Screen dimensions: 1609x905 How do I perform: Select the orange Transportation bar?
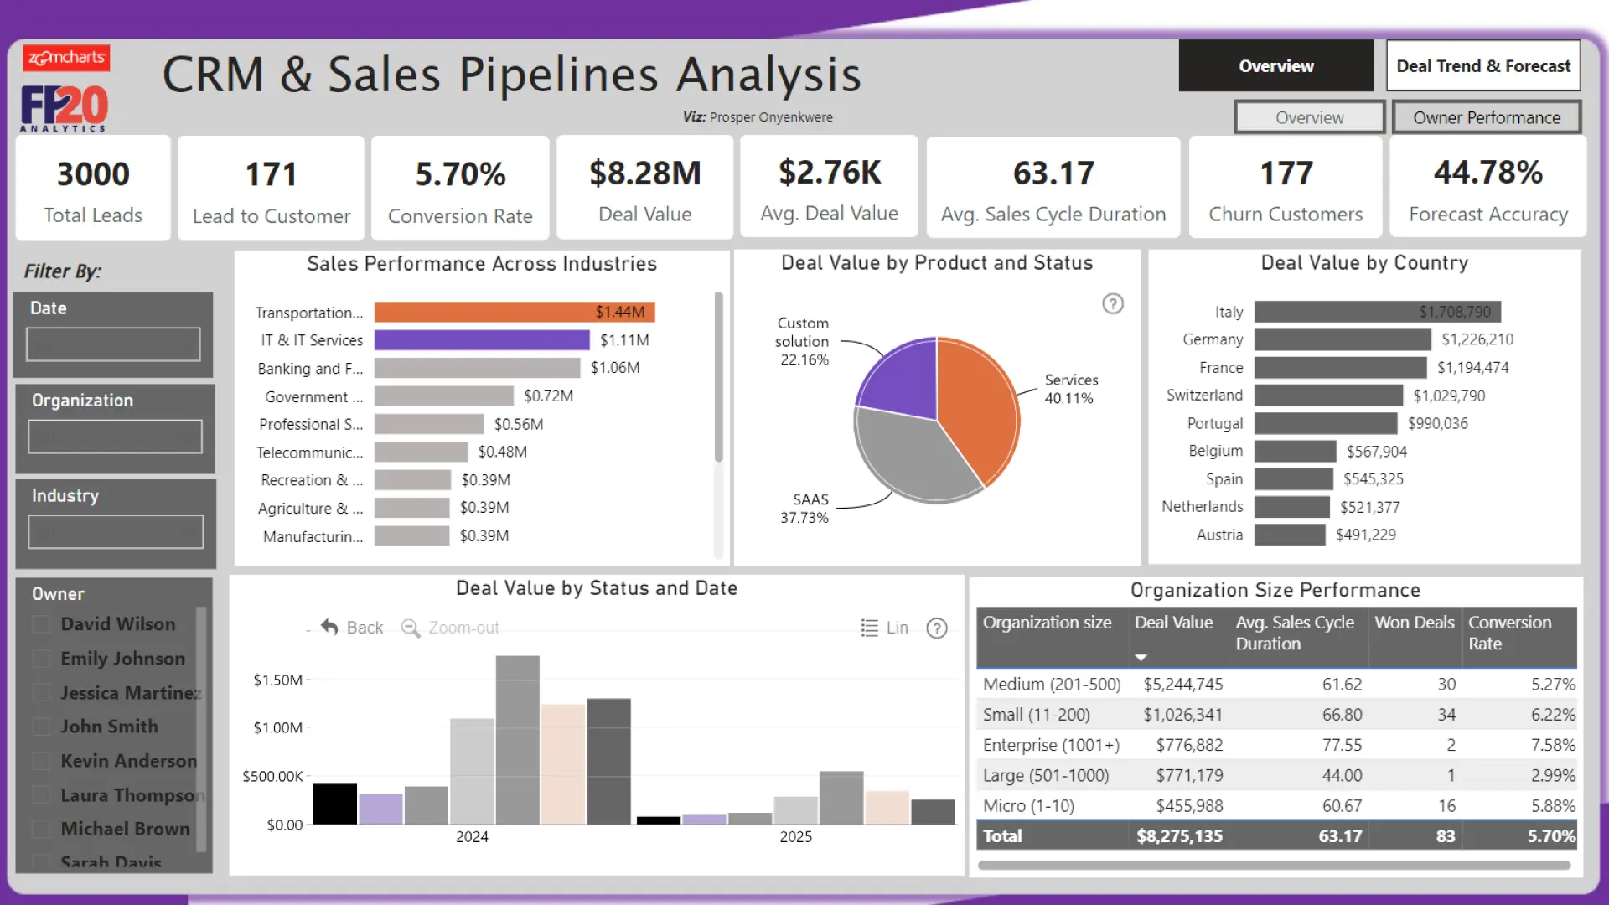[515, 313]
